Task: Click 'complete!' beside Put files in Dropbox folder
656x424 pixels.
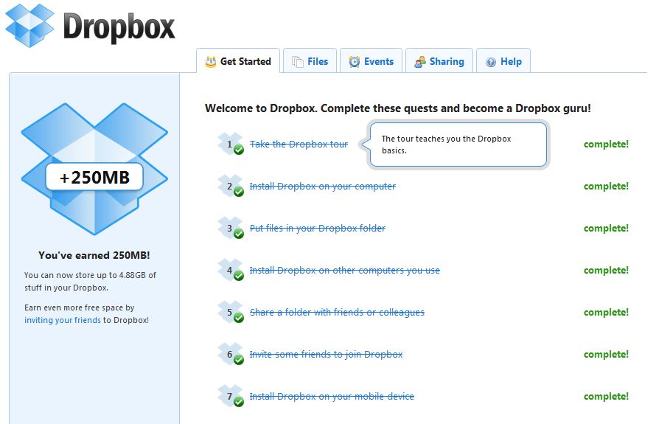Action: tap(606, 229)
